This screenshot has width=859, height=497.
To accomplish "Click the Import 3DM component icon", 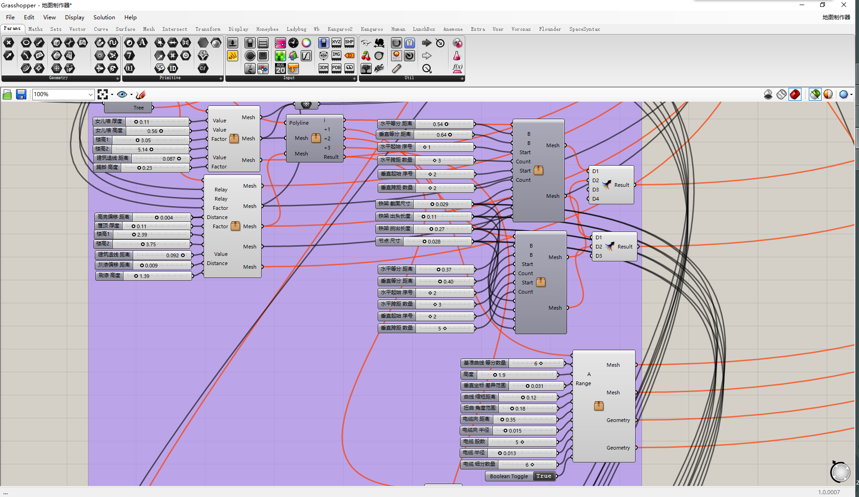I will tap(323, 69).
